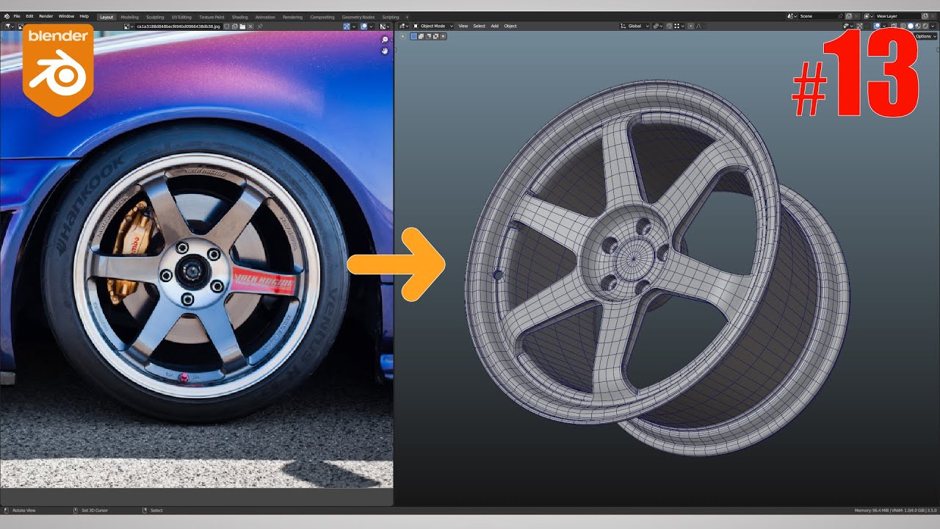This screenshot has height=529, width=940.
Task: Open image file with folder icon
Action: coord(242,26)
